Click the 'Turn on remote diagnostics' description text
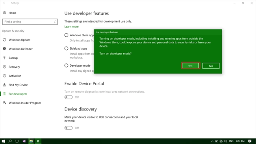 (x=104, y=92)
